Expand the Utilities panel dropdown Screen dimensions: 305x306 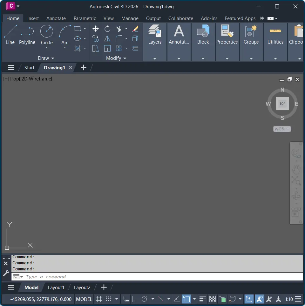(x=275, y=59)
